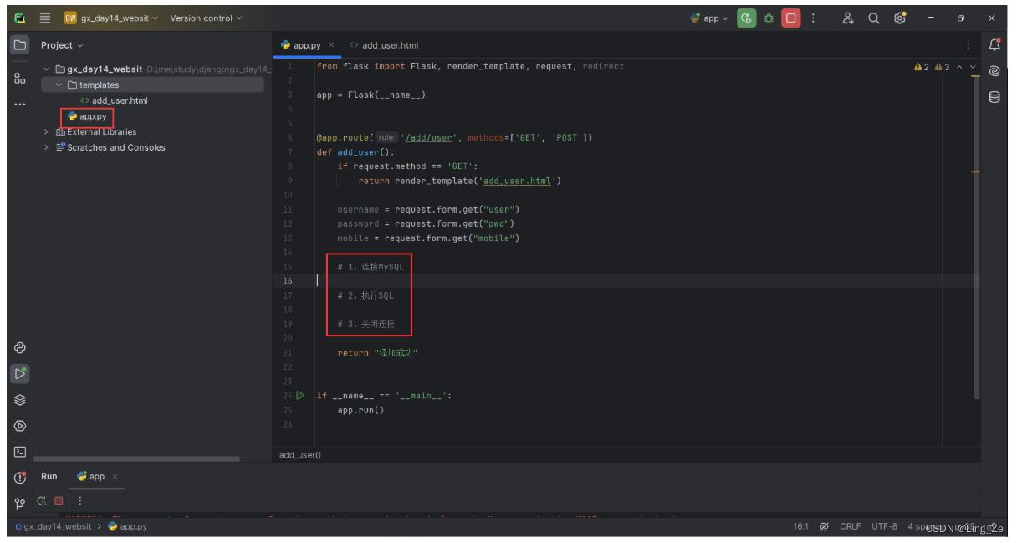This screenshot has width=1017, height=543.
Task: Click app.py breadcrumb in status bar
Action: pyautogui.click(x=128, y=526)
